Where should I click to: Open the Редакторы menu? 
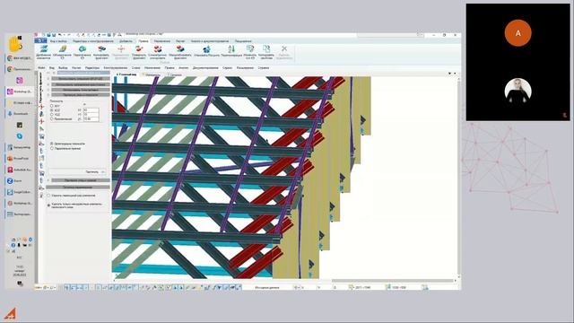click(x=92, y=68)
